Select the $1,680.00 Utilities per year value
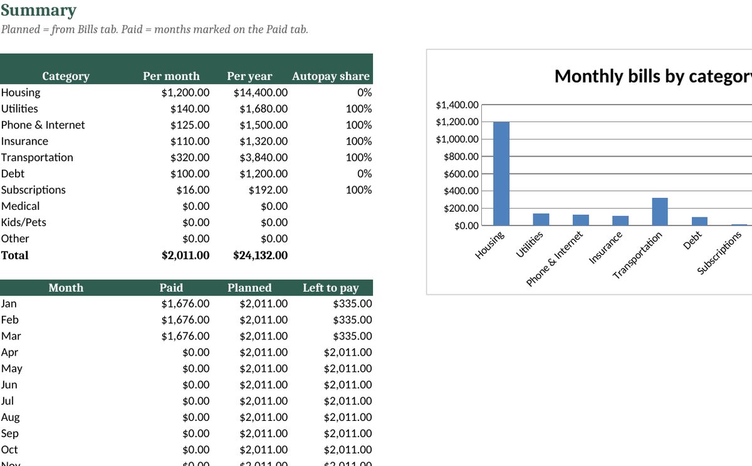 click(x=264, y=109)
